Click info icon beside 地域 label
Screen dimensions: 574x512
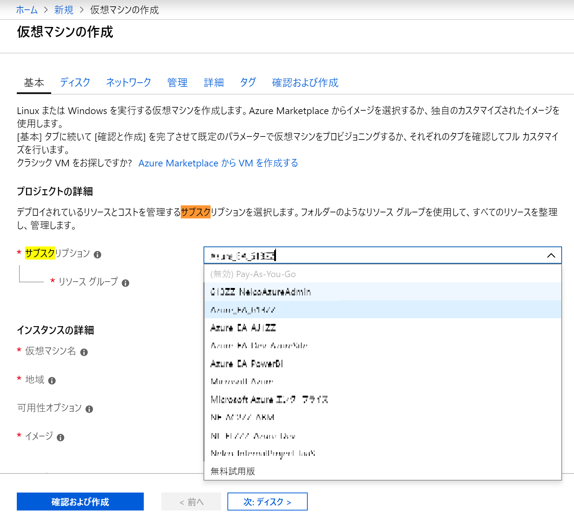(x=52, y=381)
